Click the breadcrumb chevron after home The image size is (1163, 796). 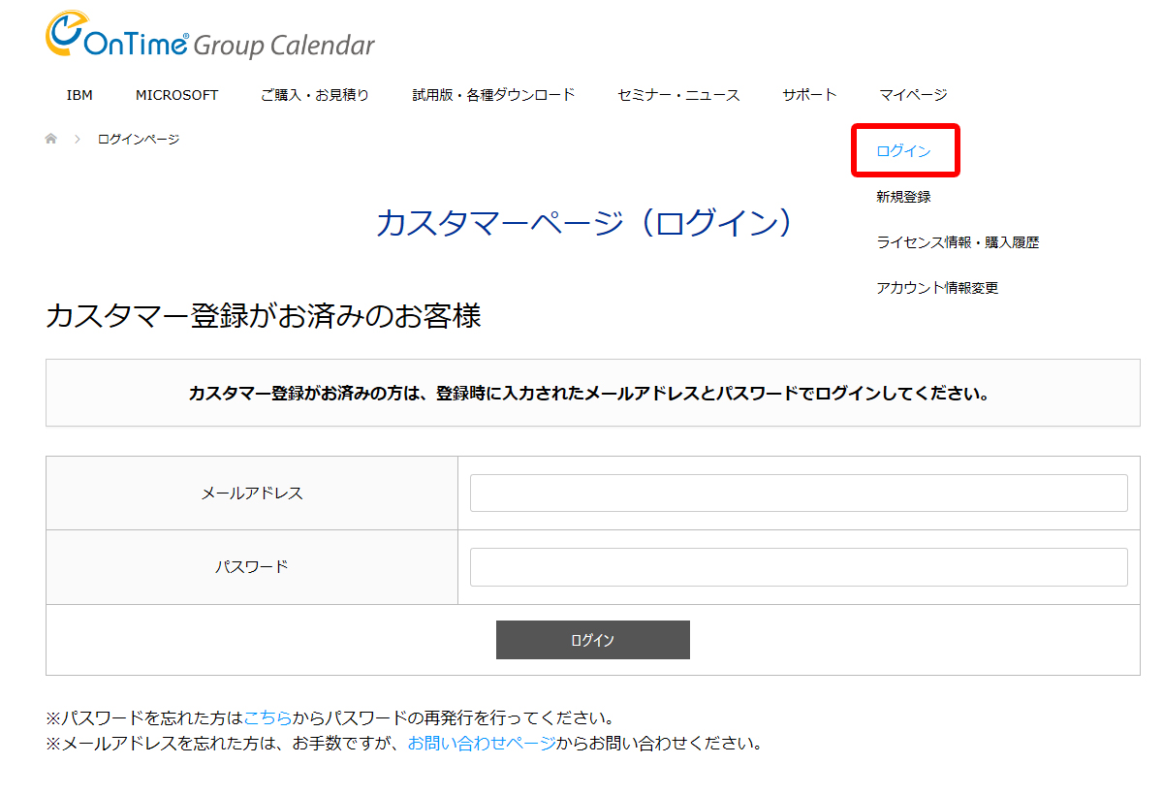point(76,139)
